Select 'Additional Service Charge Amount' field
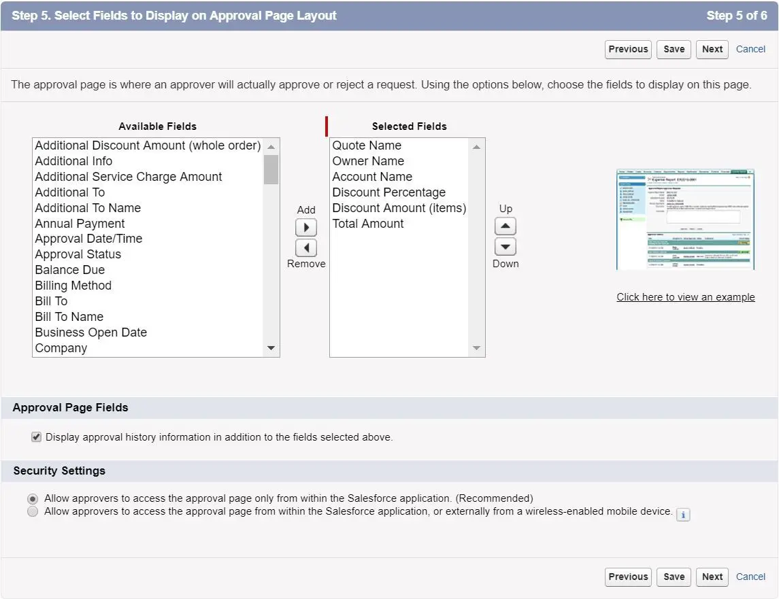The height and width of the screenshot is (599, 779). pos(148,177)
